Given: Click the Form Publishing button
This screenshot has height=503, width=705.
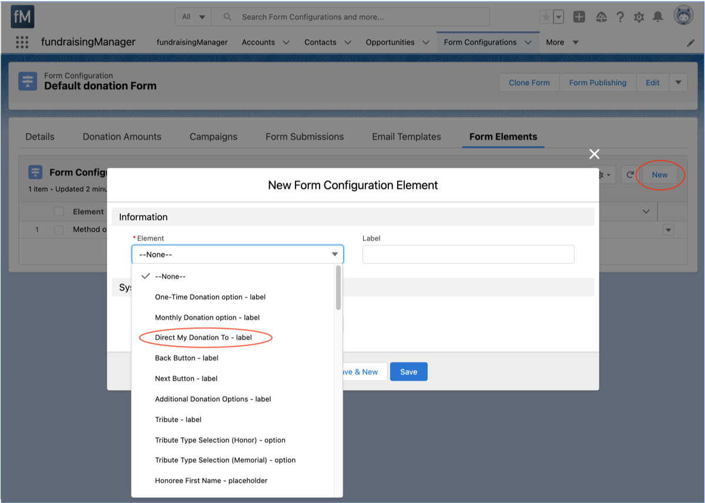Looking at the screenshot, I should [597, 83].
